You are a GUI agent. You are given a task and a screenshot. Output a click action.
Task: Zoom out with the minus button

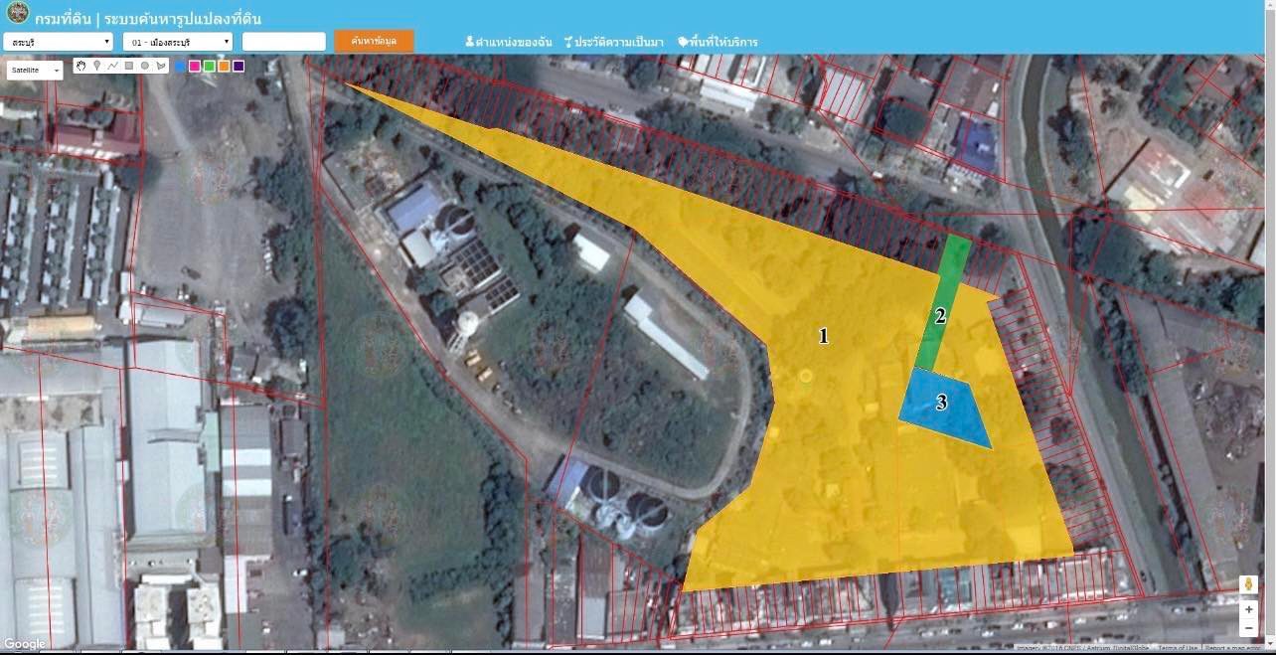[1249, 627]
